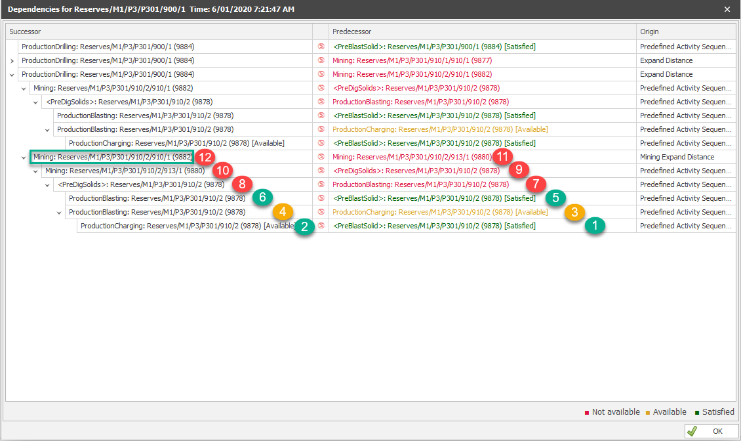
Task: Close the Dependencies dialog window
Action: tap(727, 9)
